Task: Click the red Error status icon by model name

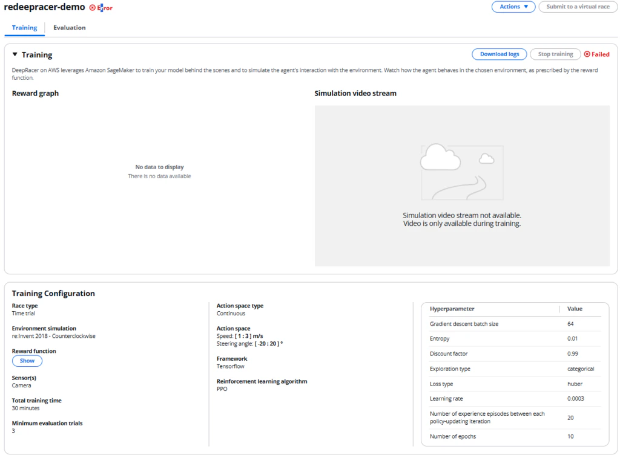Action: click(93, 8)
